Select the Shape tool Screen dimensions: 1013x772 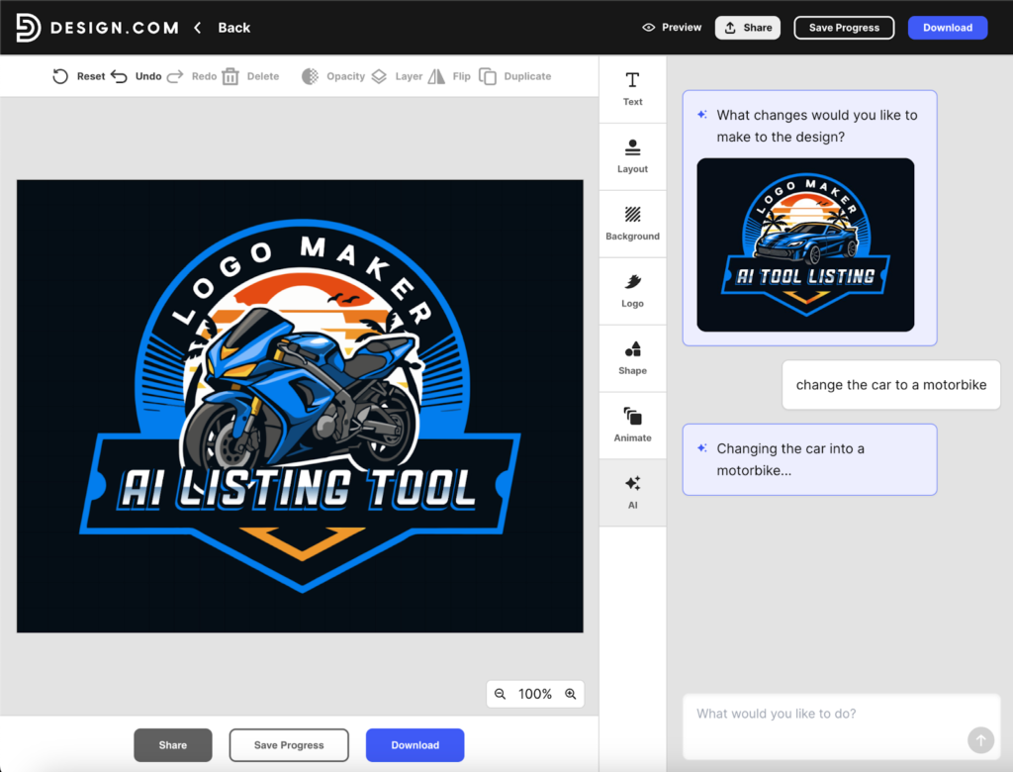pos(632,357)
